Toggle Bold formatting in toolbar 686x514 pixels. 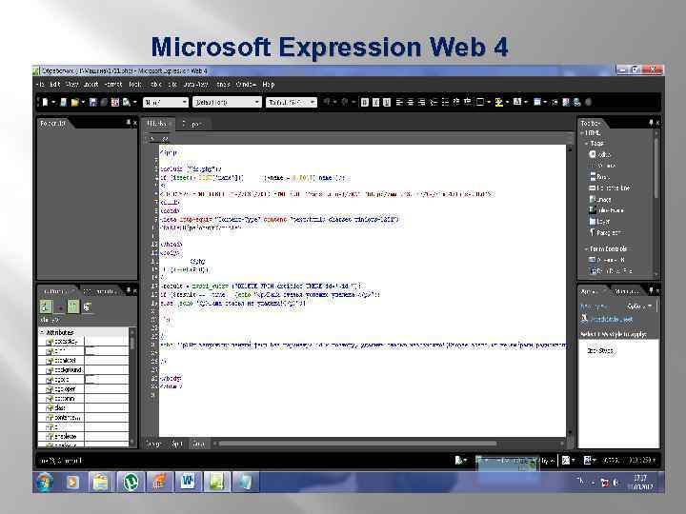coord(364,102)
